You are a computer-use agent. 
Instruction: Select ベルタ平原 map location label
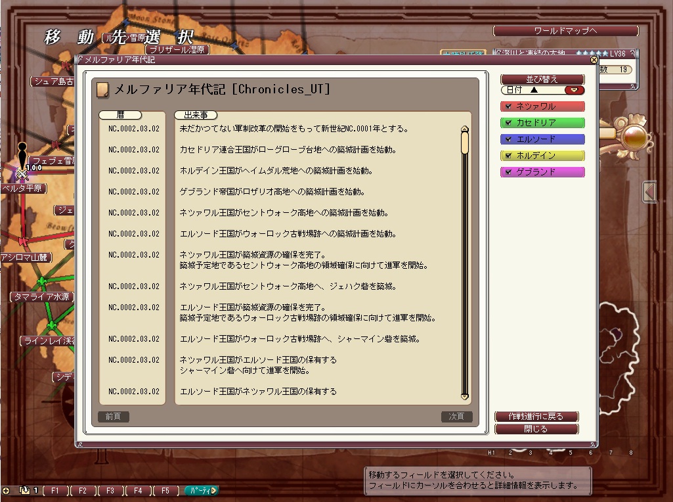click(x=24, y=188)
